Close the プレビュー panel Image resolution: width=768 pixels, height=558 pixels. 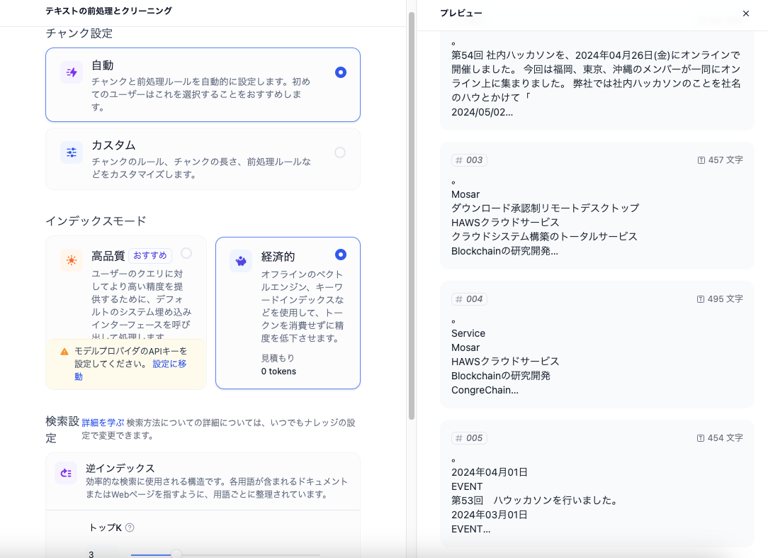[x=746, y=13]
